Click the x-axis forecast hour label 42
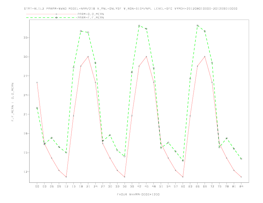 point(139,186)
